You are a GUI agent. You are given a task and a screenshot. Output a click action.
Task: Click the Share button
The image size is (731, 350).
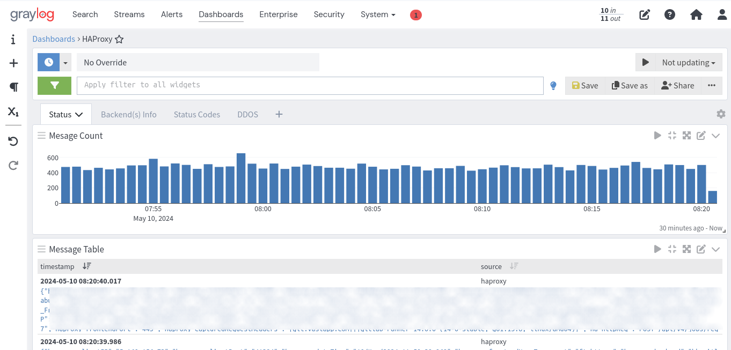tap(678, 86)
